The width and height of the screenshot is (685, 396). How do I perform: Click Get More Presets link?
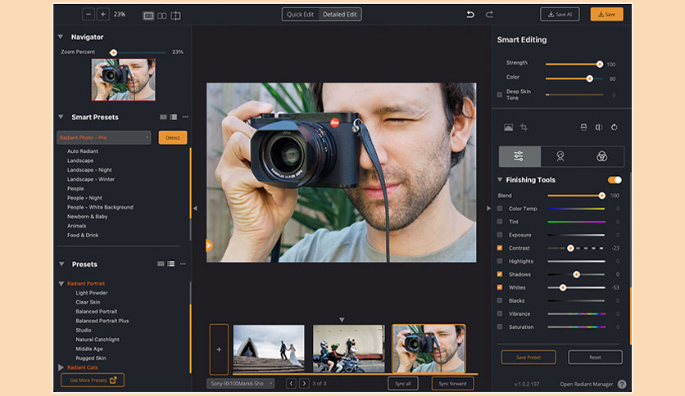click(93, 380)
